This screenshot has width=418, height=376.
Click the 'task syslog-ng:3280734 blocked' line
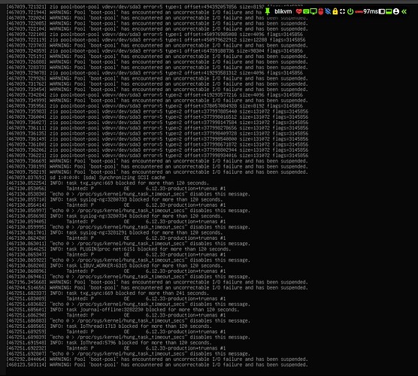coord(114,216)
